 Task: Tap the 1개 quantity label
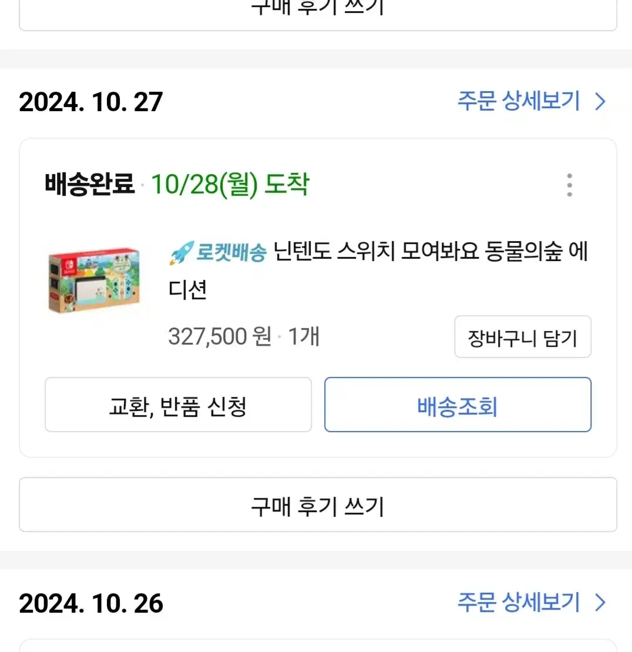click(x=303, y=336)
